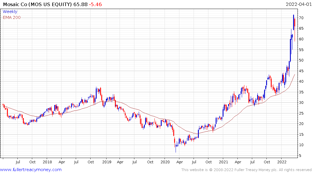
Task: Click the 20 price axis label
Action: [301, 124]
